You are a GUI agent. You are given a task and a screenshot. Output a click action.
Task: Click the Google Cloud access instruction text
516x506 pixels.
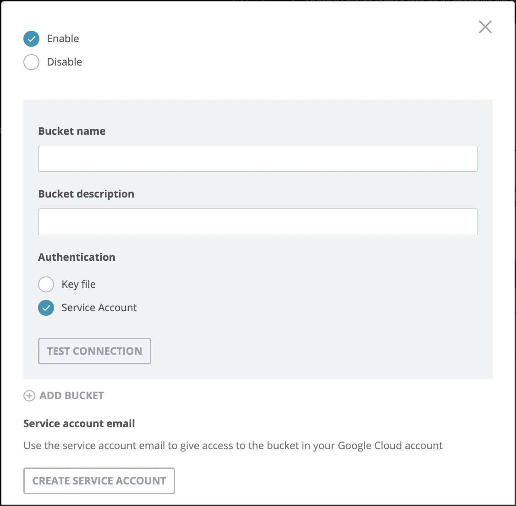(233, 446)
